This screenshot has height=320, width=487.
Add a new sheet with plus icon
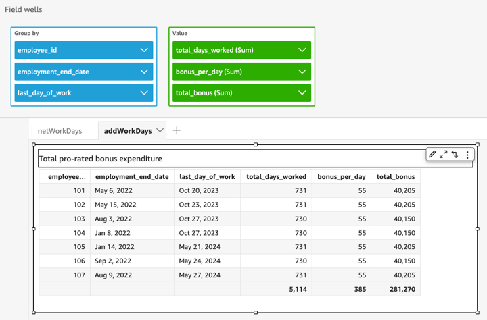[x=177, y=130]
